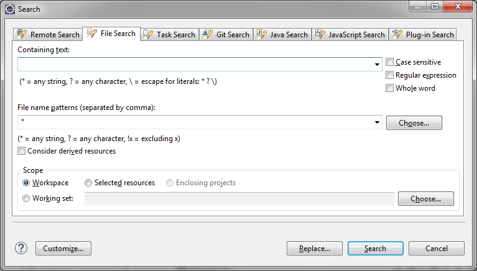Choose the Selected resources scope option
The height and width of the screenshot is (271, 477).
click(88, 183)
